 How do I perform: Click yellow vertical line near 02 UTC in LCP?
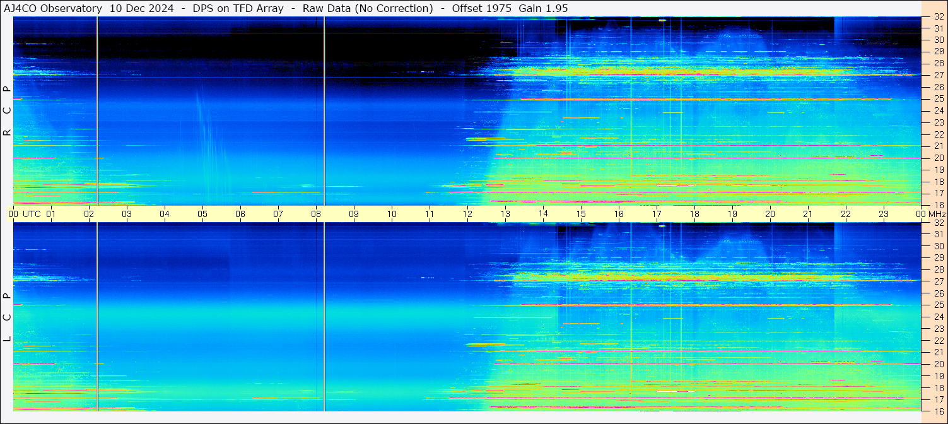point(97,317)
